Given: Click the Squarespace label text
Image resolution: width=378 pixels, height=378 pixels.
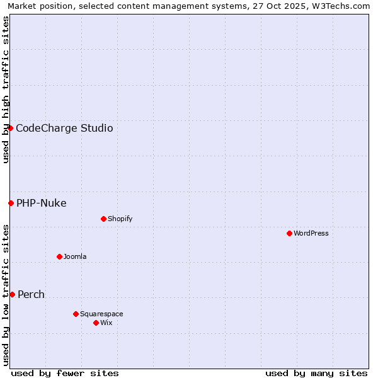Looking at the screenshot, I should (x=101, y=314).
